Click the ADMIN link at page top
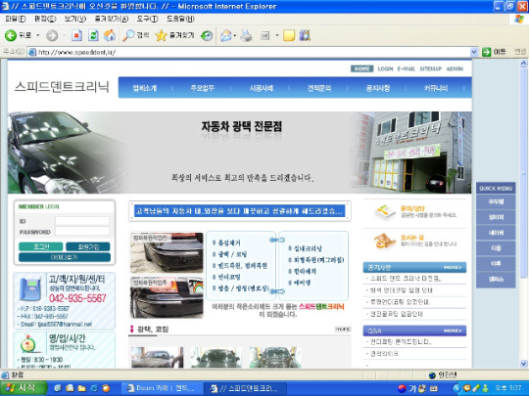Viewport: 529px width, 396px height. (455, 68)
